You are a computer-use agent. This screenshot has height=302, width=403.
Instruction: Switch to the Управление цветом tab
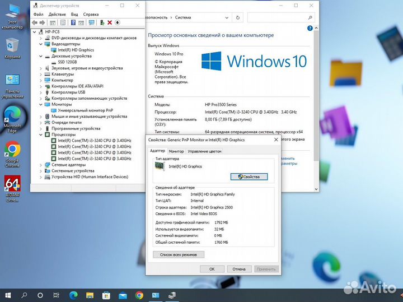(204, 151)
